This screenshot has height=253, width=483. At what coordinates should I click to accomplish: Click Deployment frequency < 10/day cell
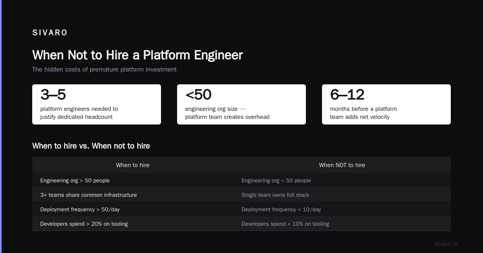(342, 210)
